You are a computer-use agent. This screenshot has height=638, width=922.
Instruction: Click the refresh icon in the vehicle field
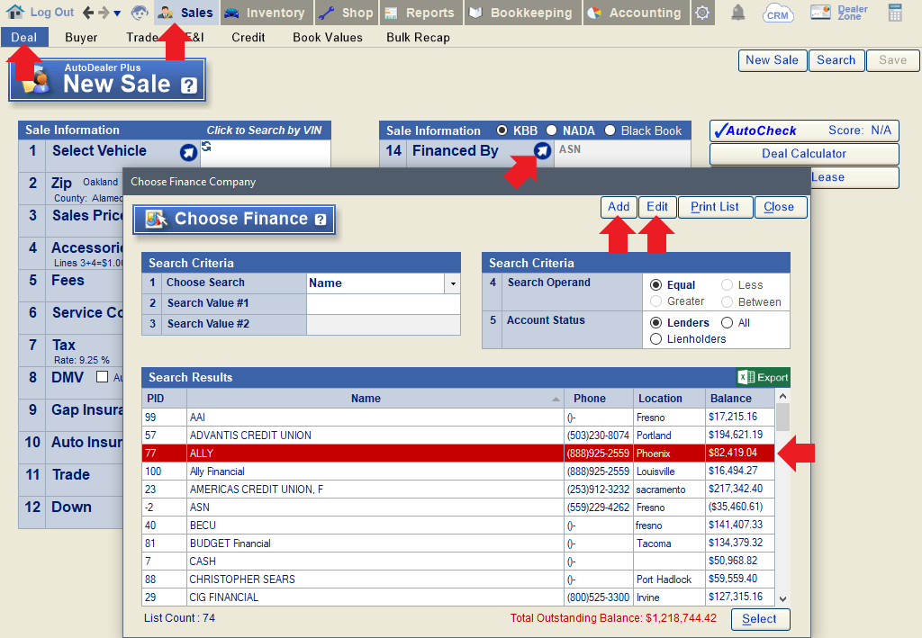pos(206,147)
